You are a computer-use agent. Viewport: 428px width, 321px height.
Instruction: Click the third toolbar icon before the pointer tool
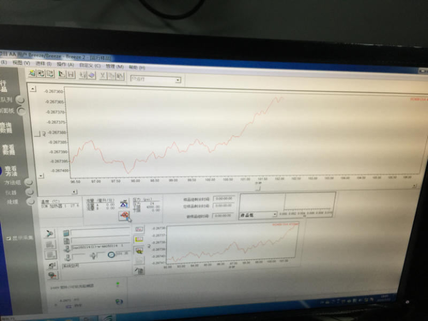pyautogui.click(x=50, y=74)
